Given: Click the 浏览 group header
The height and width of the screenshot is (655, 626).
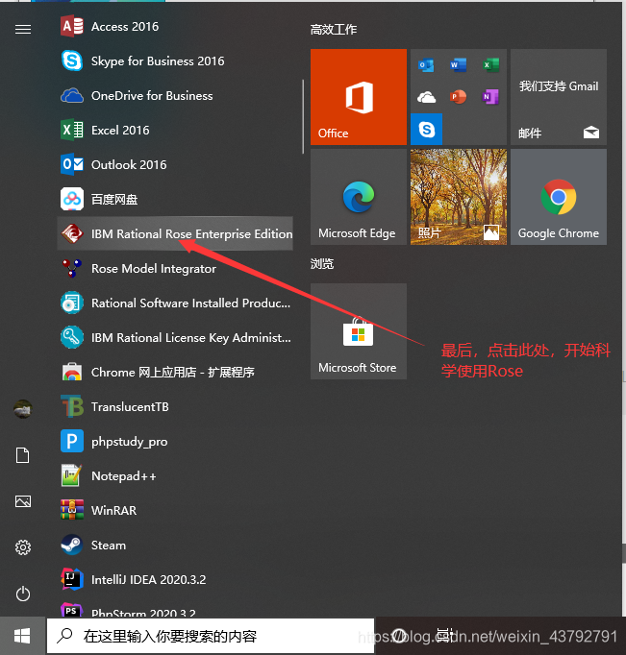Looking at the screenshot, I should (x=322, y=264).
